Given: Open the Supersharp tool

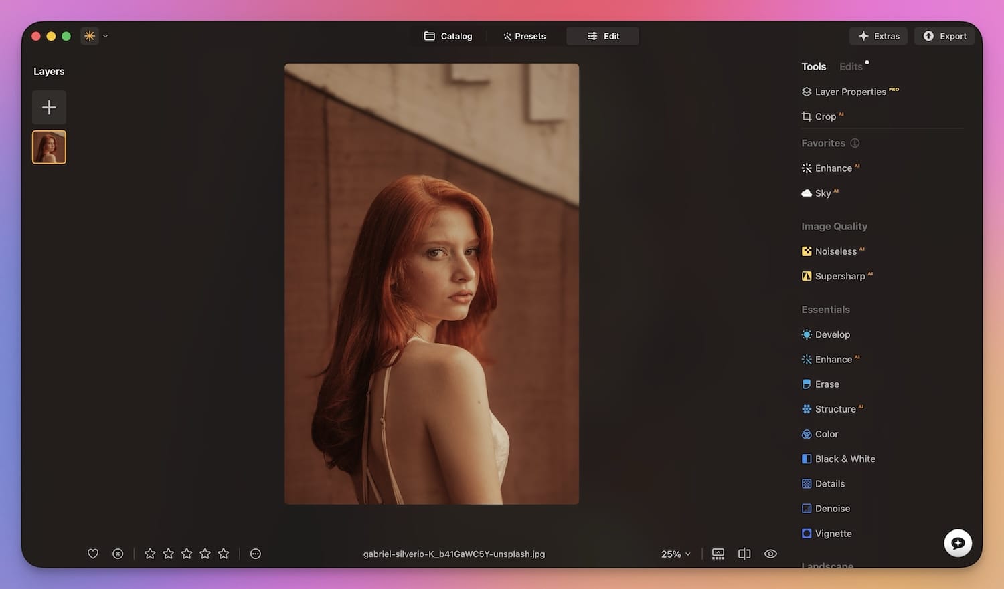Looking at the screenshot, I should click(x=837, y=276).
